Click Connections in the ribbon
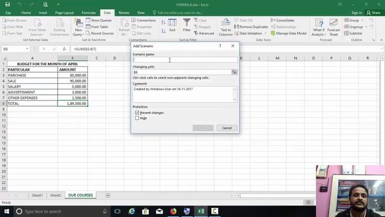 [x=144, y=20]
